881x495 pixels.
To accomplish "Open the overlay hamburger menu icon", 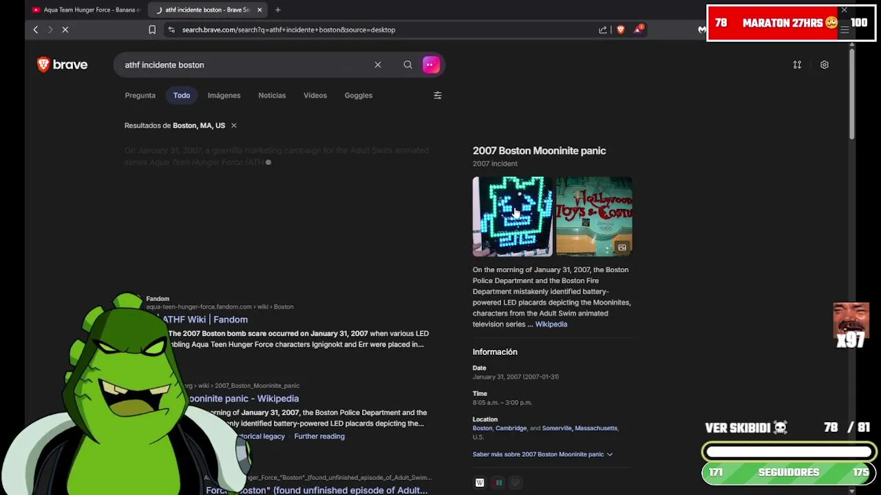I will 845,30.
